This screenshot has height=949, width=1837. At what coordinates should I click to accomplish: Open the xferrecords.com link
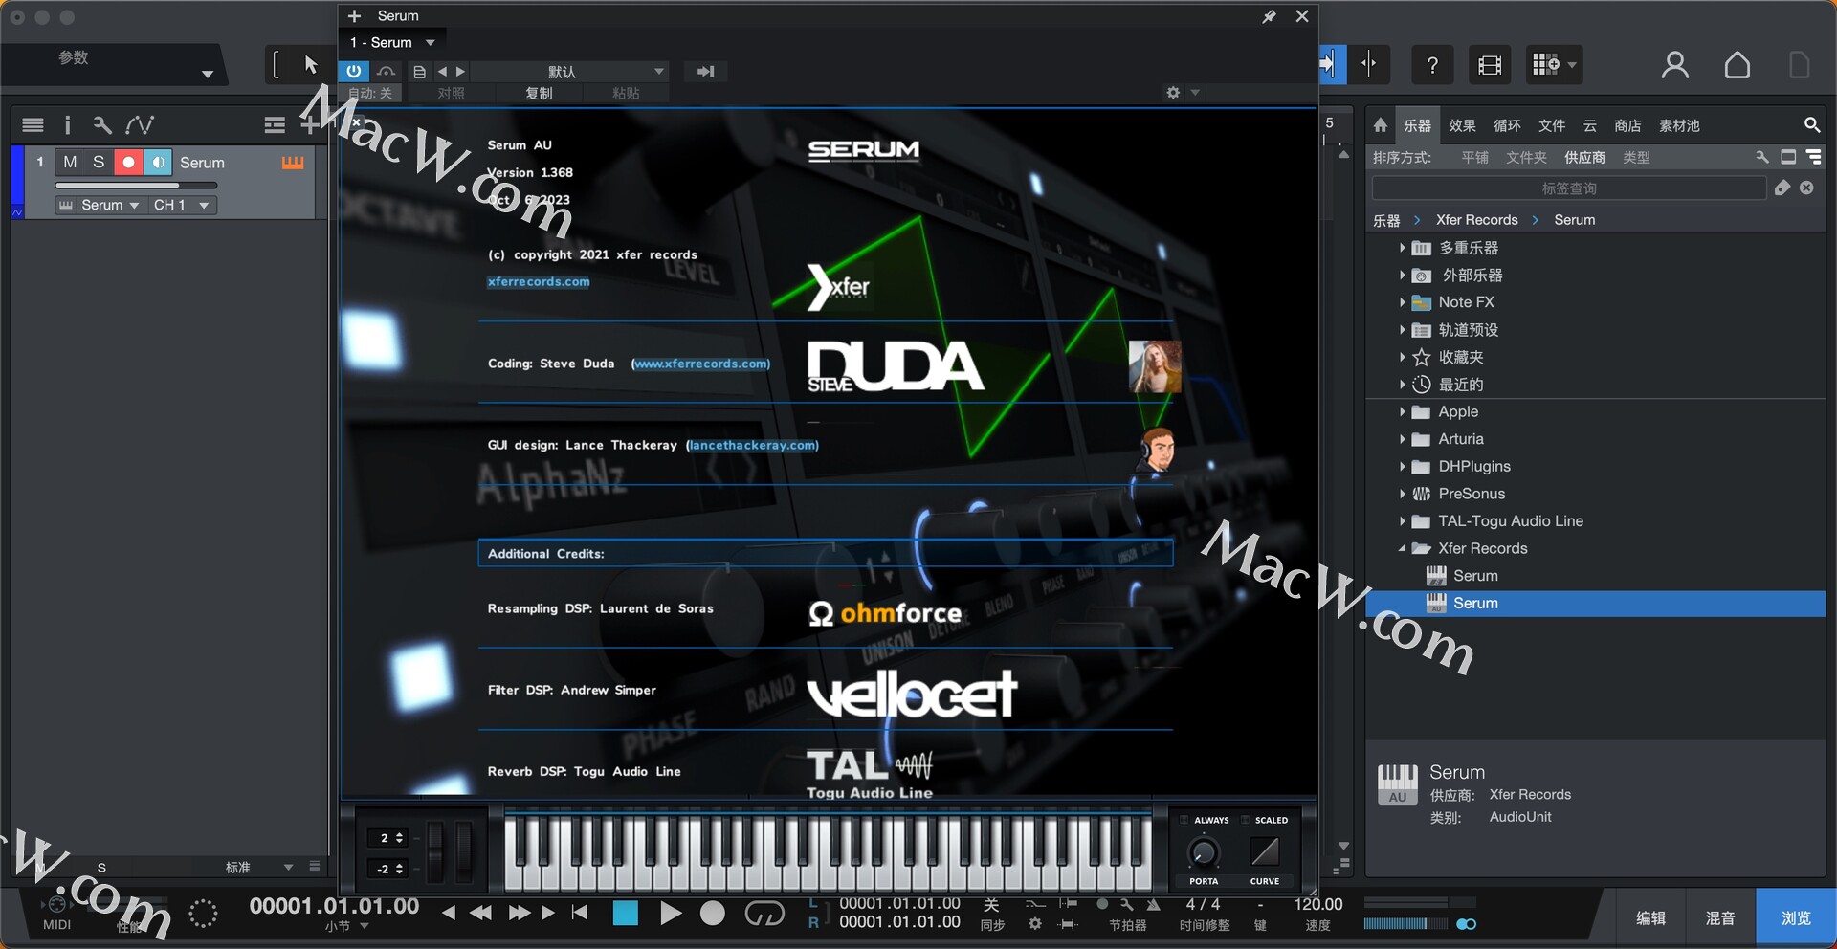pos(539,281)
